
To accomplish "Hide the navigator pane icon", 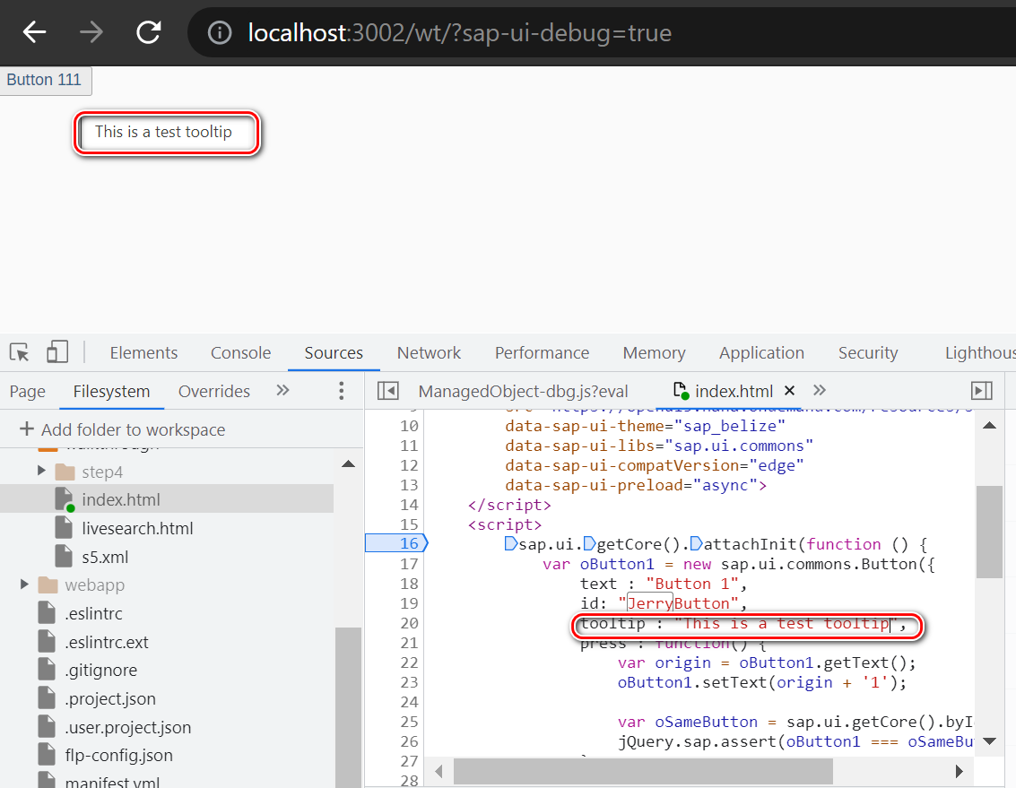I will pos(388,391).
